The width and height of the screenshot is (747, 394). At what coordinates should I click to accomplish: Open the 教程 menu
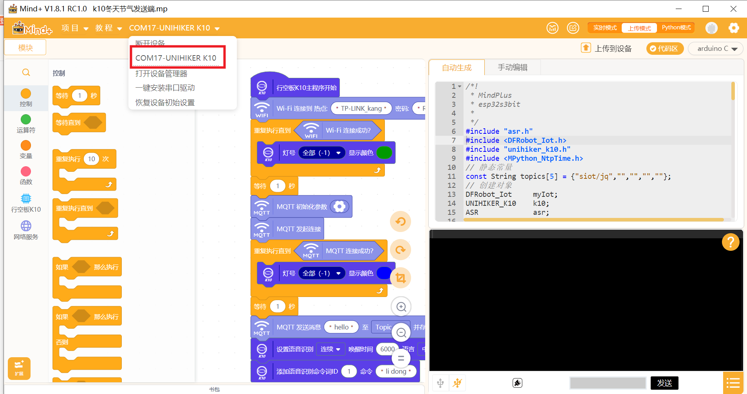(x=109, y=28)
